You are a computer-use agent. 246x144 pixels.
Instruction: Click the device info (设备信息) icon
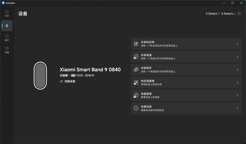136,108
